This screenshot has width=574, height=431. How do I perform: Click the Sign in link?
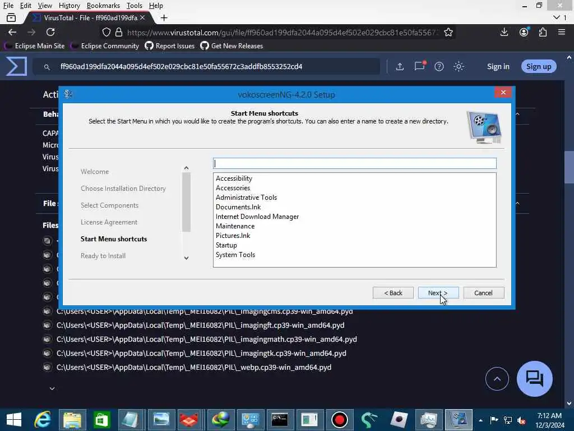498,66
